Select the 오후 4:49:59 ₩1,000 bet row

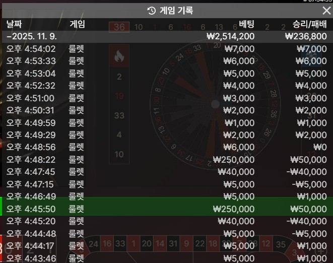[166, 122]
